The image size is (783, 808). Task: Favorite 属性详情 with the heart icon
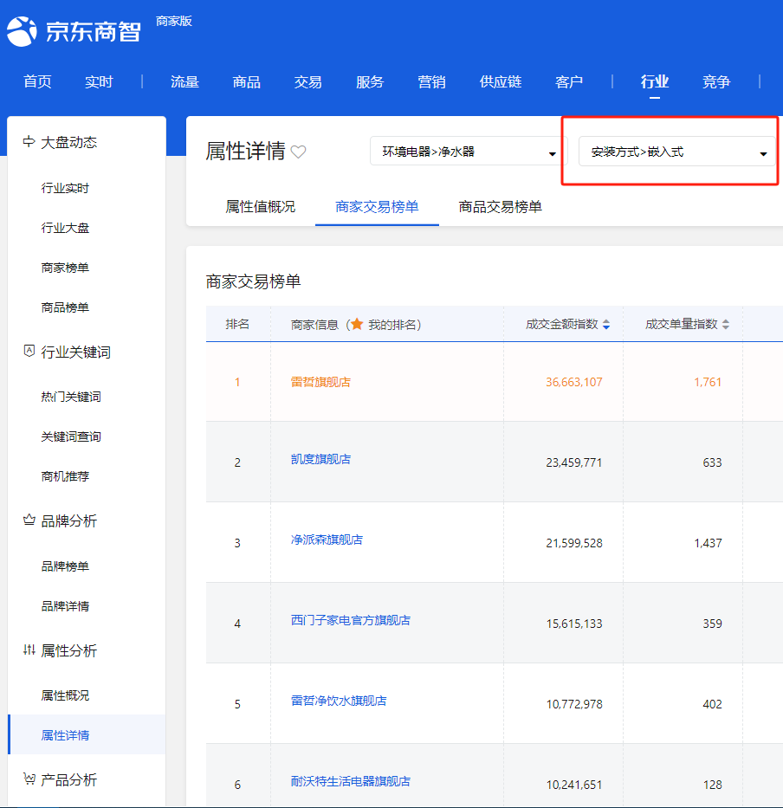299,152
